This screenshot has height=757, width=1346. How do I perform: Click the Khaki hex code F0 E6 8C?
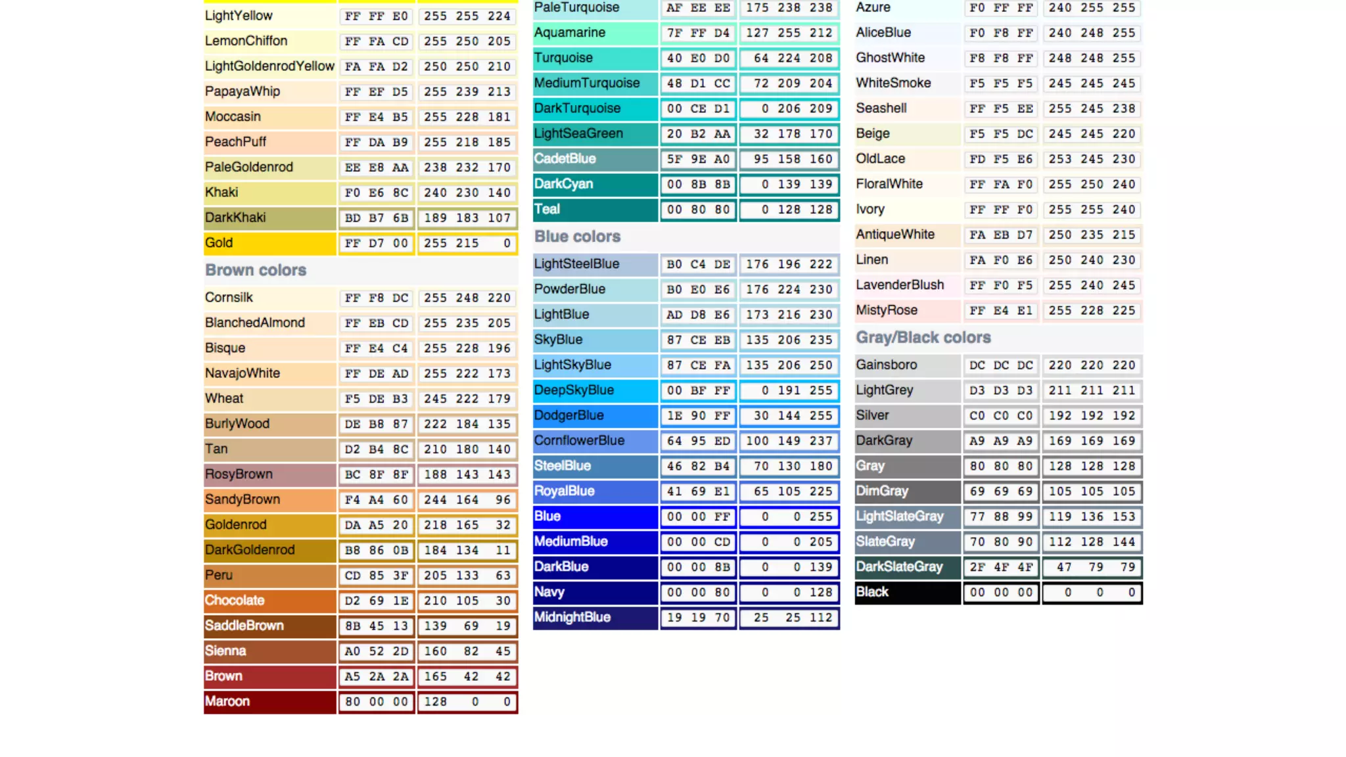377,193
